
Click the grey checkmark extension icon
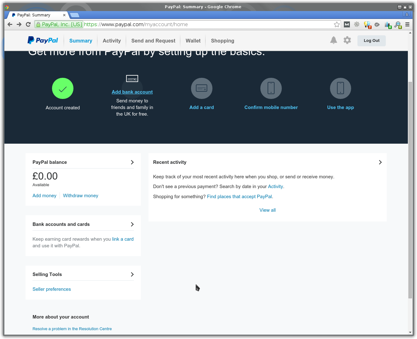377,24
